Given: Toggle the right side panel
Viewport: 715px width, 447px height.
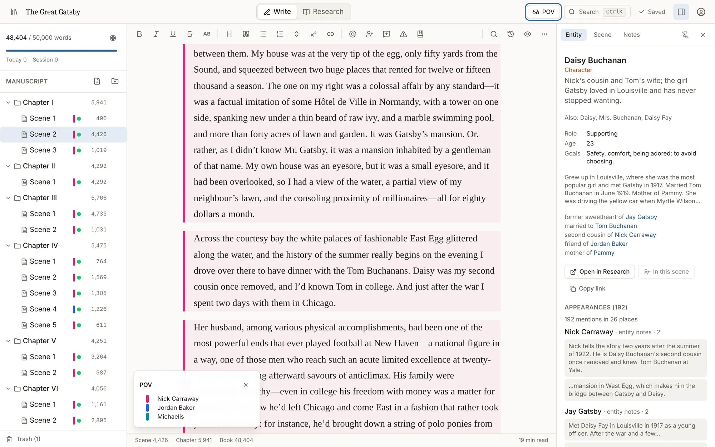Looking at the screenshot, I should coord(681,12).
